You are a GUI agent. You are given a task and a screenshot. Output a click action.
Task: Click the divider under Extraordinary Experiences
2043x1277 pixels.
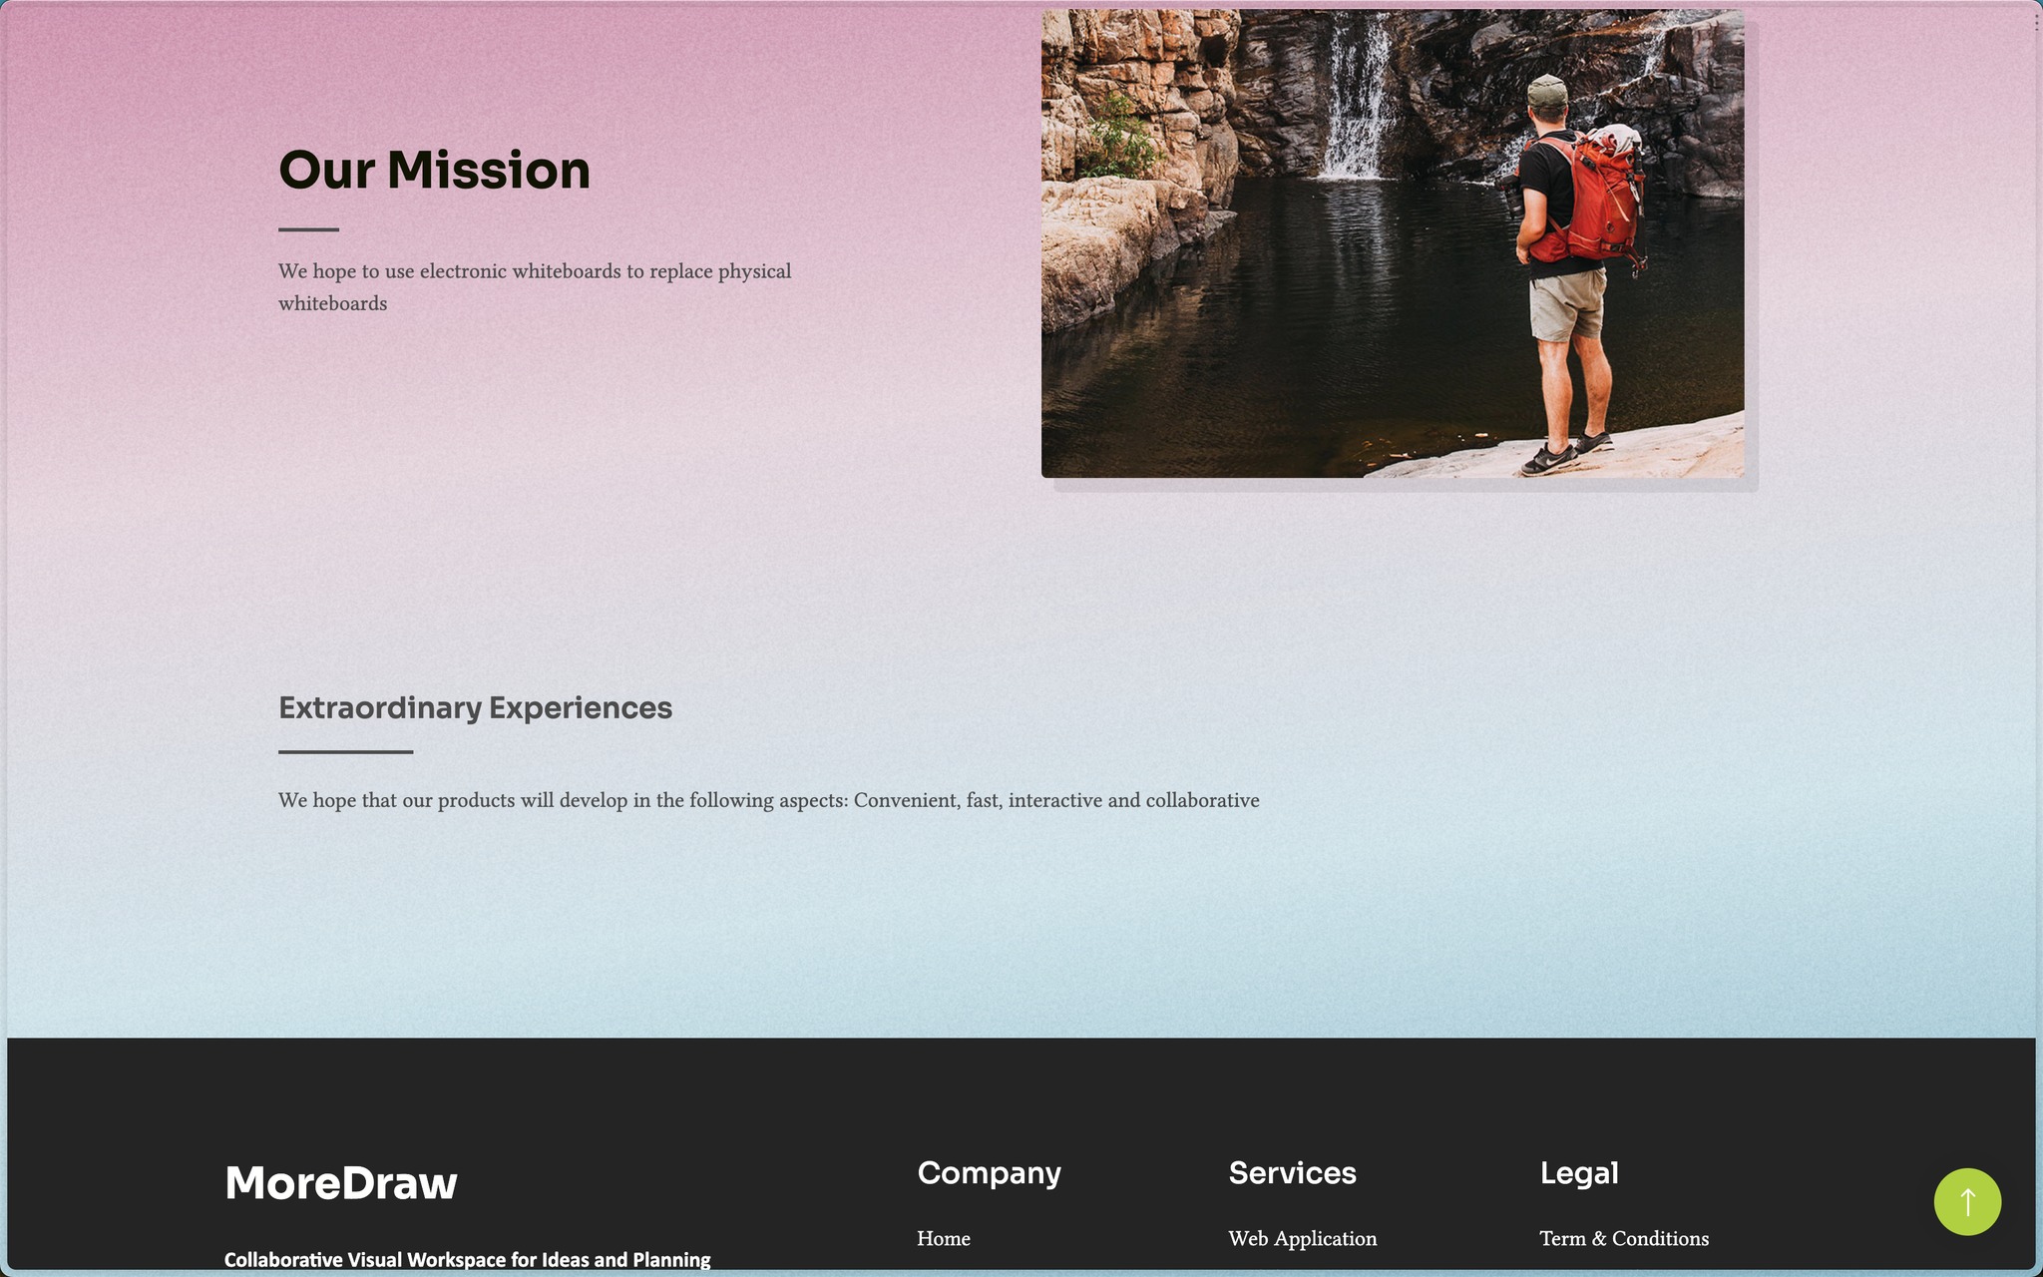coord(345,751)
